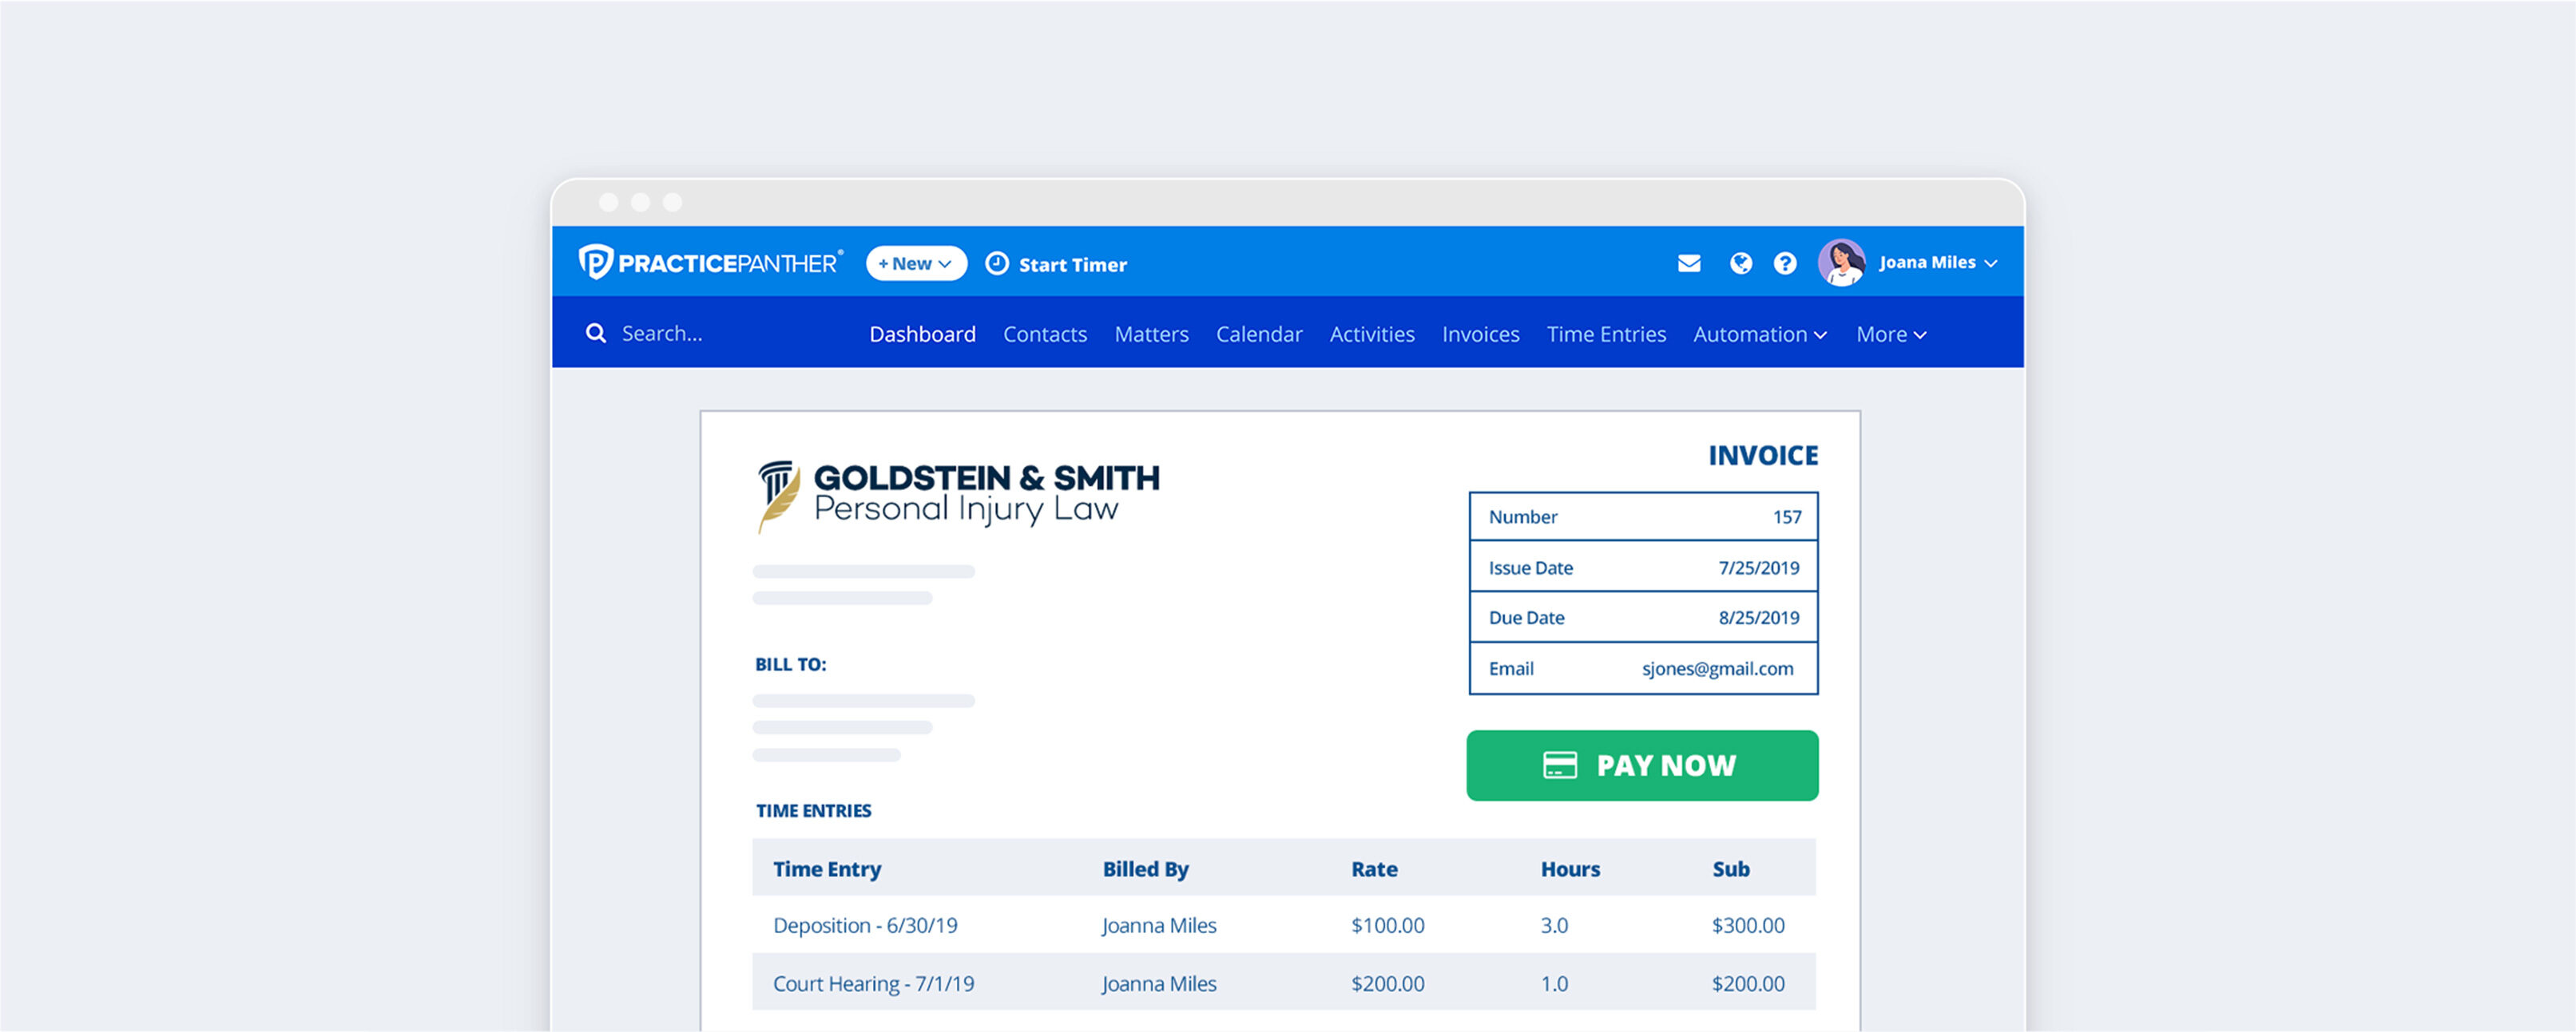
Task: Open the + New dropdown
Action: (x=916, y=263)
